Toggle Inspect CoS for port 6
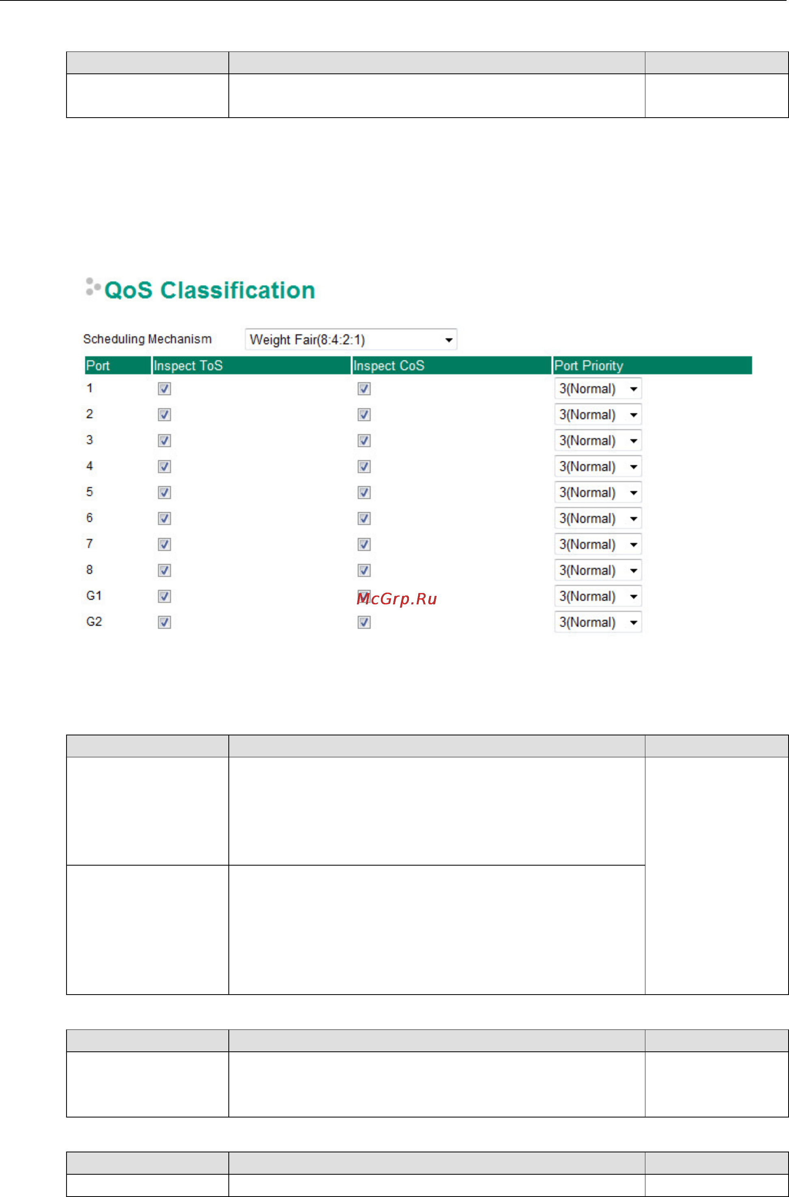Screen dimensions: 789x1197 364,518
